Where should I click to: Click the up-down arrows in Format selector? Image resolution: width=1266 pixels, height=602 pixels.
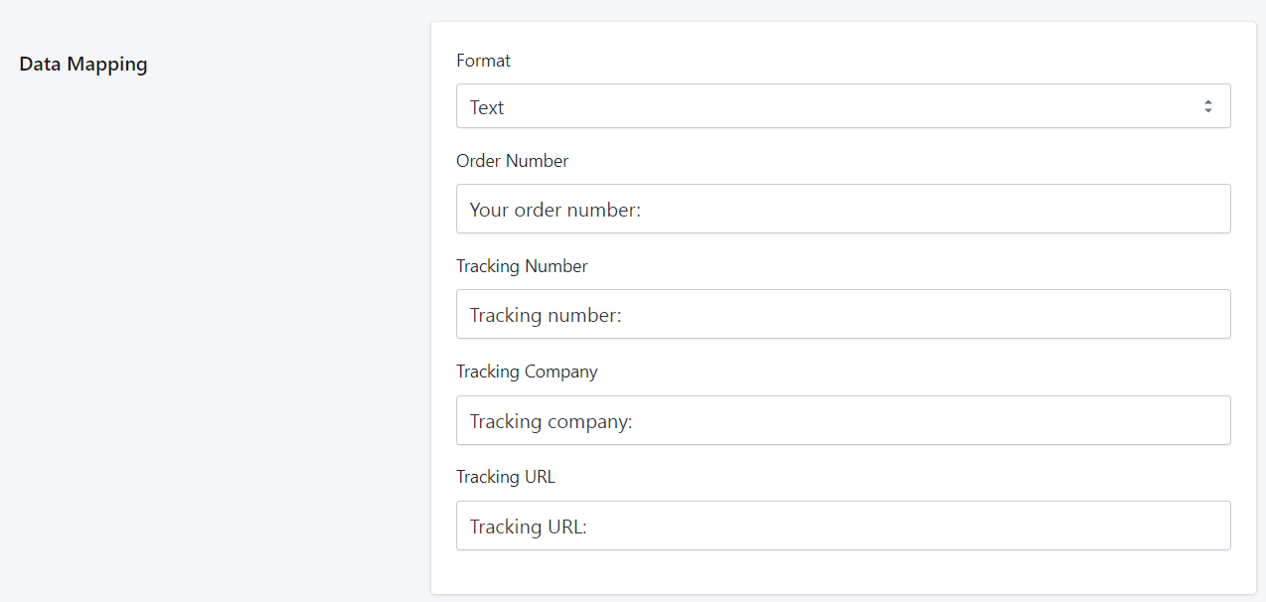[x=1207, y=106]
